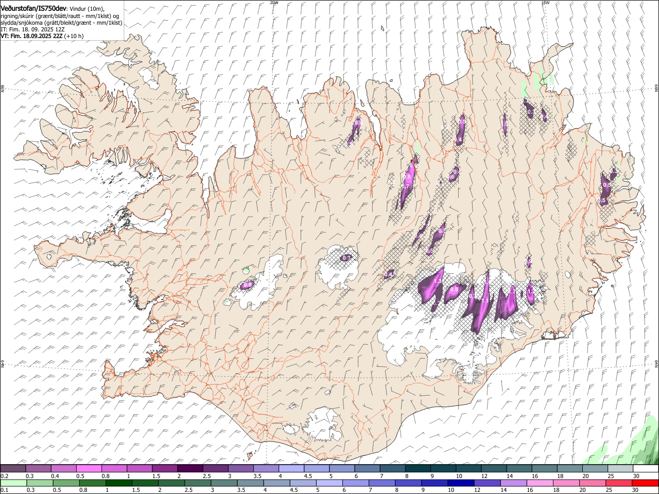
Task: Click the pure red swatch beginning at 30
Action: point(646,483)
